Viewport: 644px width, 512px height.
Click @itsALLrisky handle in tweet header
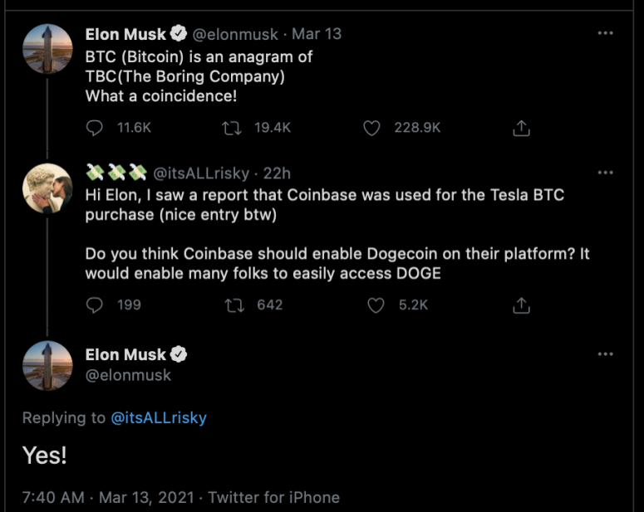coord(200,173)
